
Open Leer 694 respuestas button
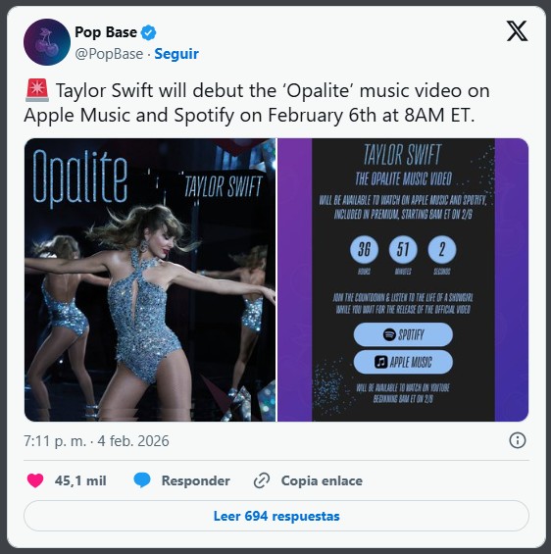(x=276, y=516)
